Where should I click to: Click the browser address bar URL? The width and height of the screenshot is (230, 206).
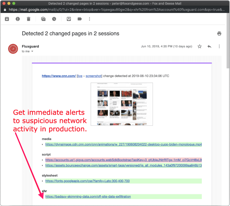[117, 10]
